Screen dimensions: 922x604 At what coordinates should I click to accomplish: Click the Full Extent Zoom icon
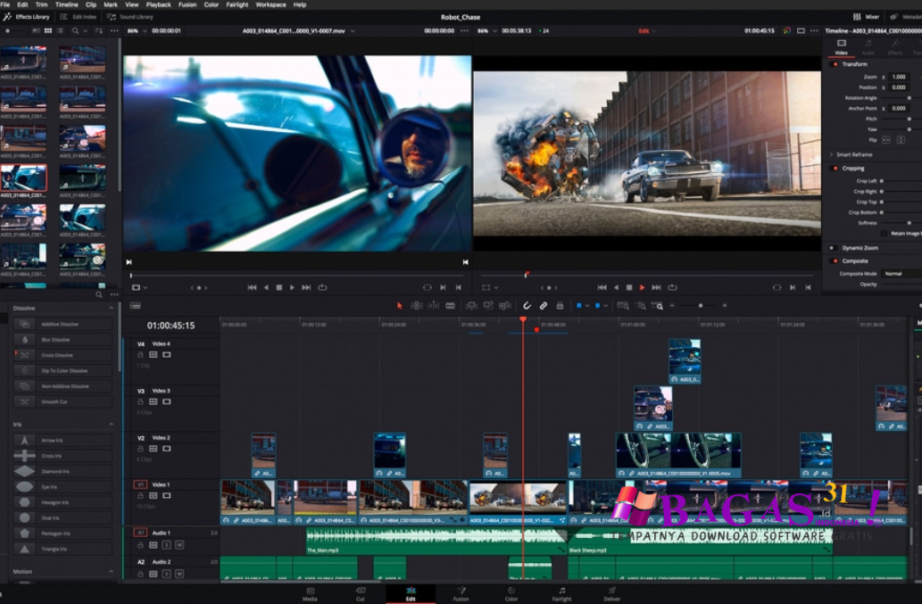(x=623, y=305)
